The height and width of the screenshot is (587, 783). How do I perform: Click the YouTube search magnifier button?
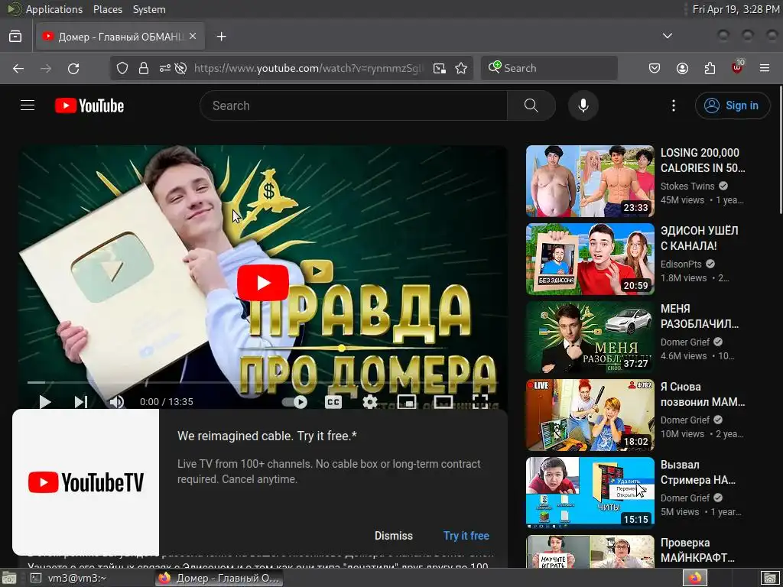531,105
